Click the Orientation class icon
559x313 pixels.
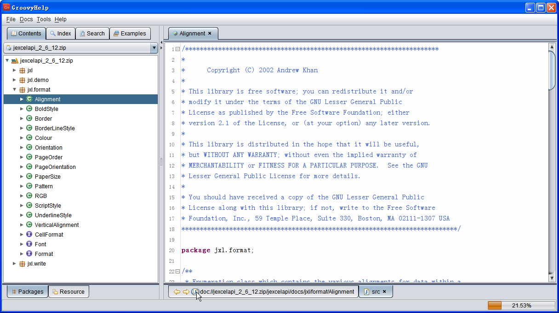pos(29,147)
